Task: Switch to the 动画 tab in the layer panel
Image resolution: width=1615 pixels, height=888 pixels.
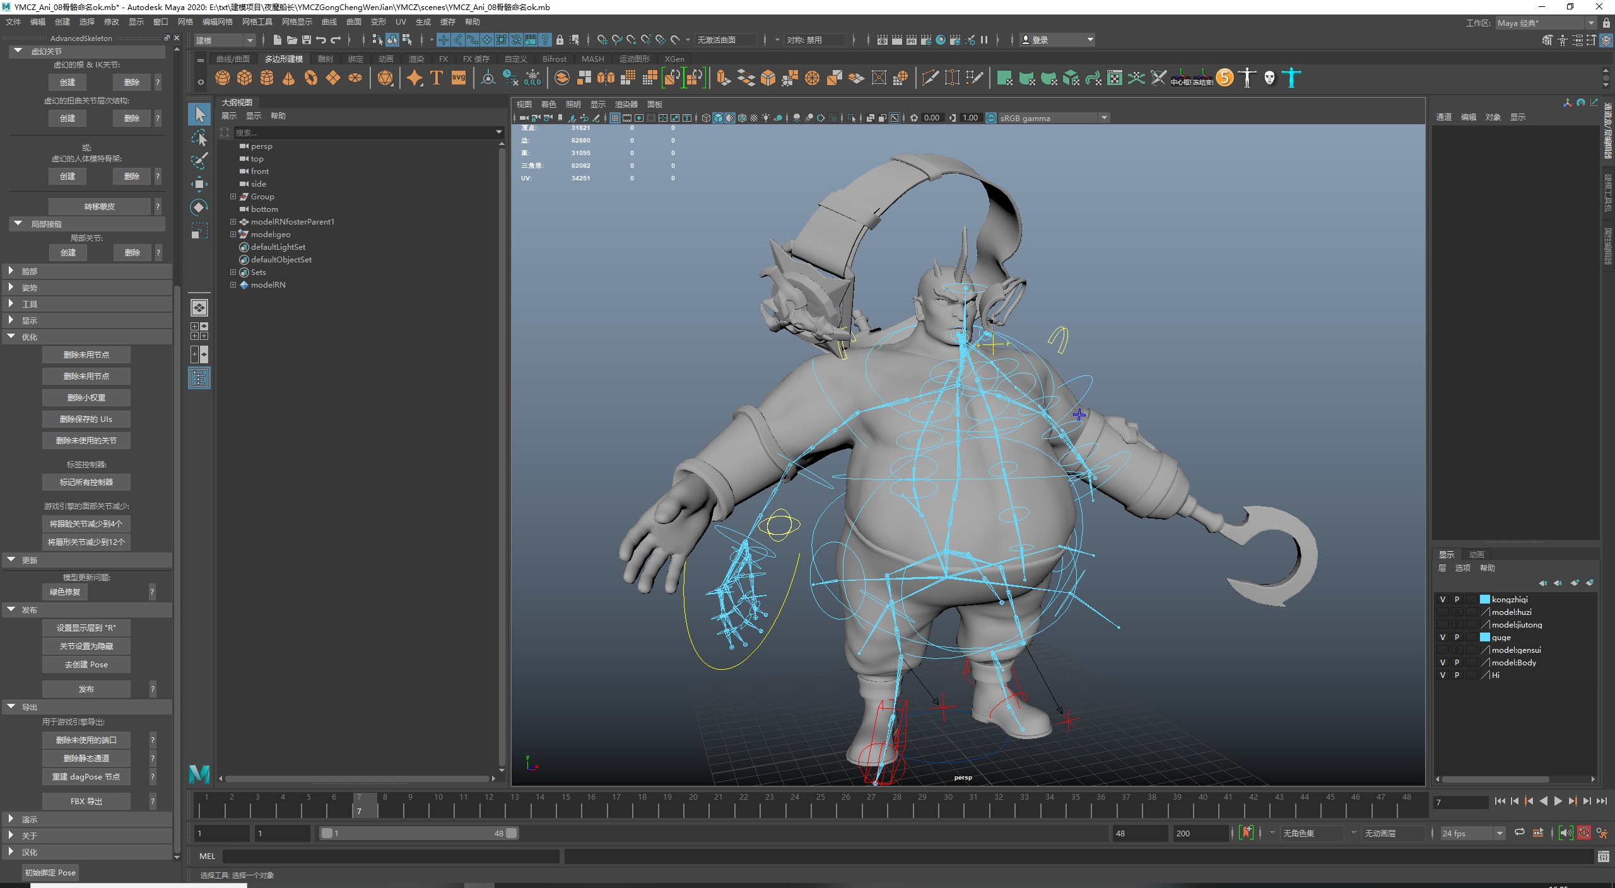Action: tap(1476, 554)
